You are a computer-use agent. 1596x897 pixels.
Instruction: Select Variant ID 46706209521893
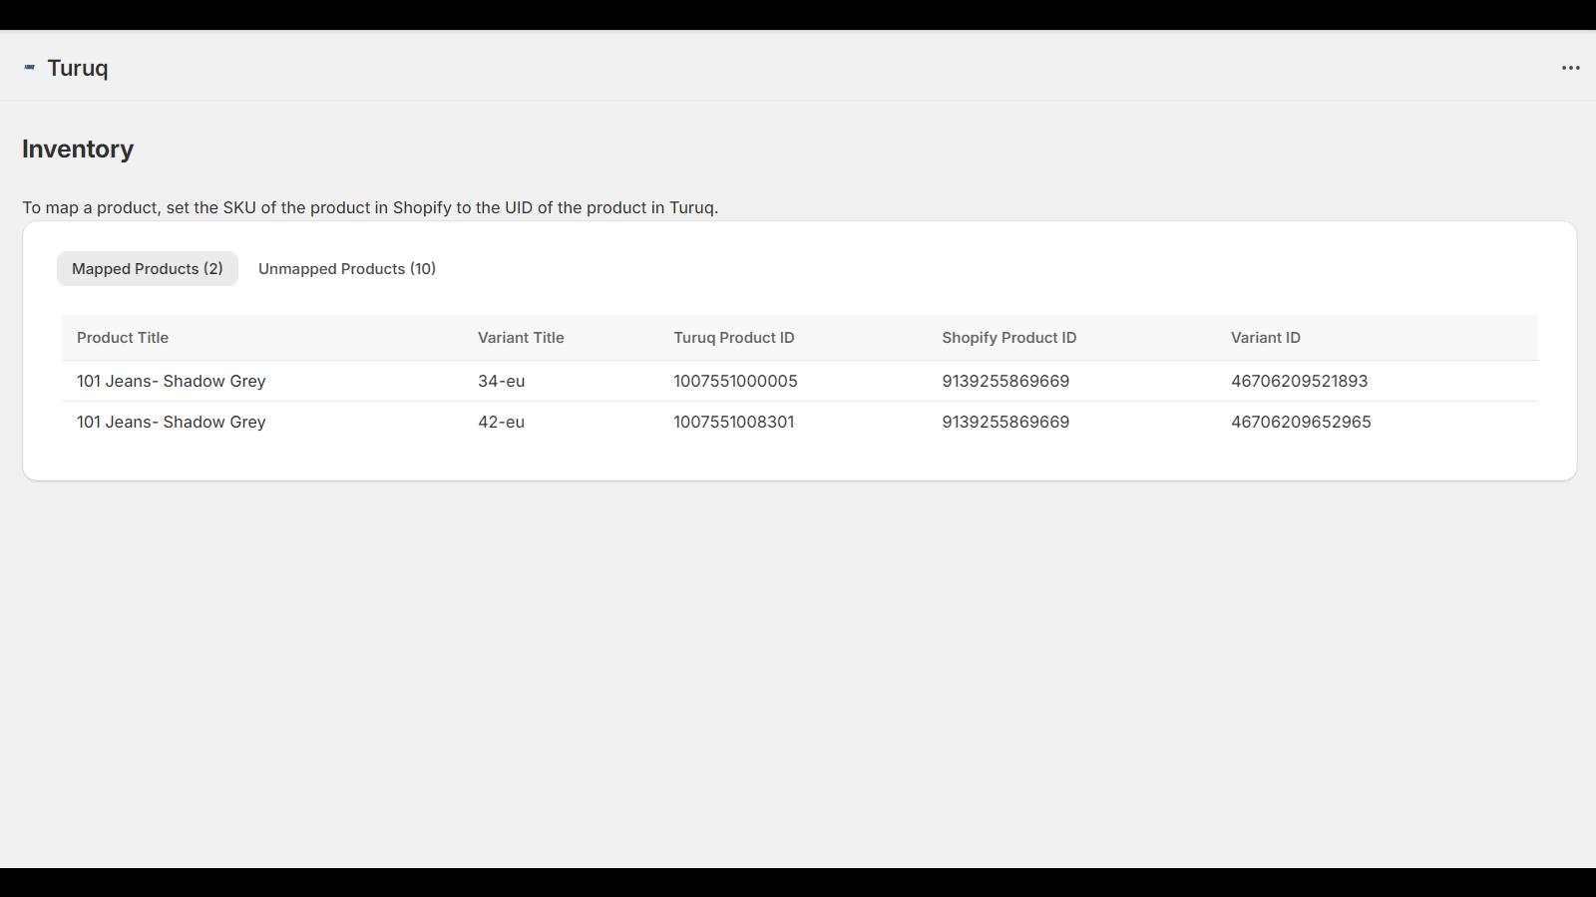tap(1300, 382)
